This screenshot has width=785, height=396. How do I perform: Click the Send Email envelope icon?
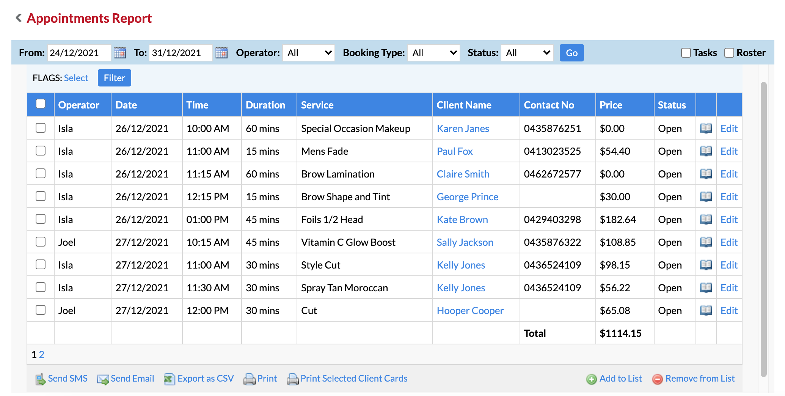(103, 379)
